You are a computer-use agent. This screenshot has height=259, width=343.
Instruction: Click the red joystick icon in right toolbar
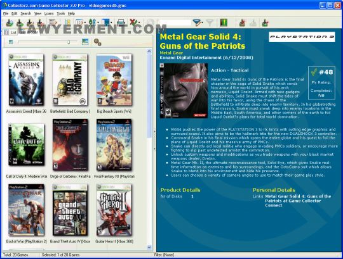point(242,22)
